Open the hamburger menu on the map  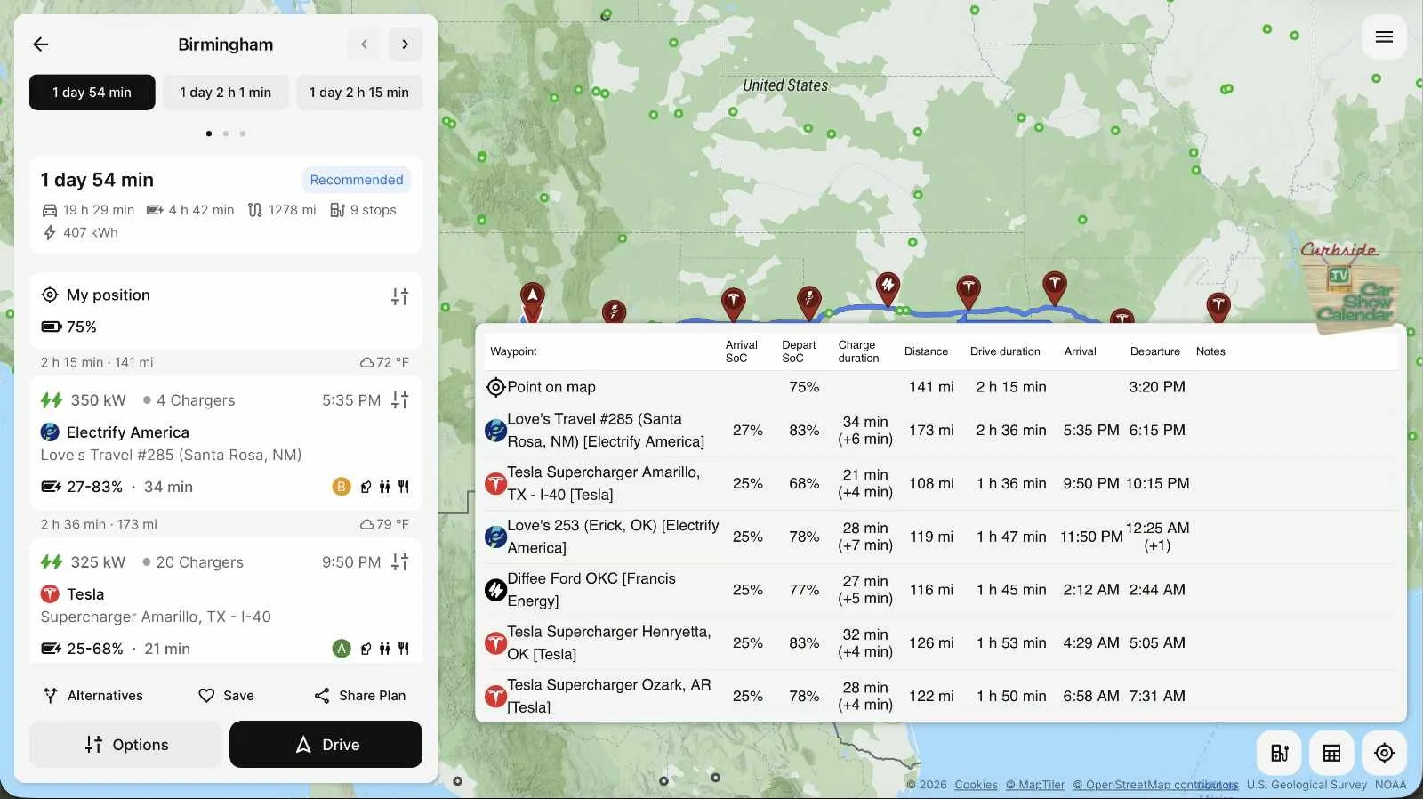coord(1384,36)
